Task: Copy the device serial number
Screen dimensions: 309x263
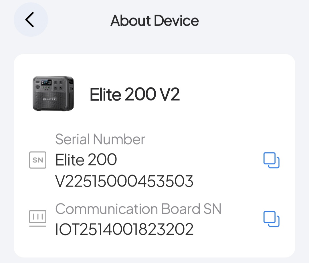Action: point(271,160)
